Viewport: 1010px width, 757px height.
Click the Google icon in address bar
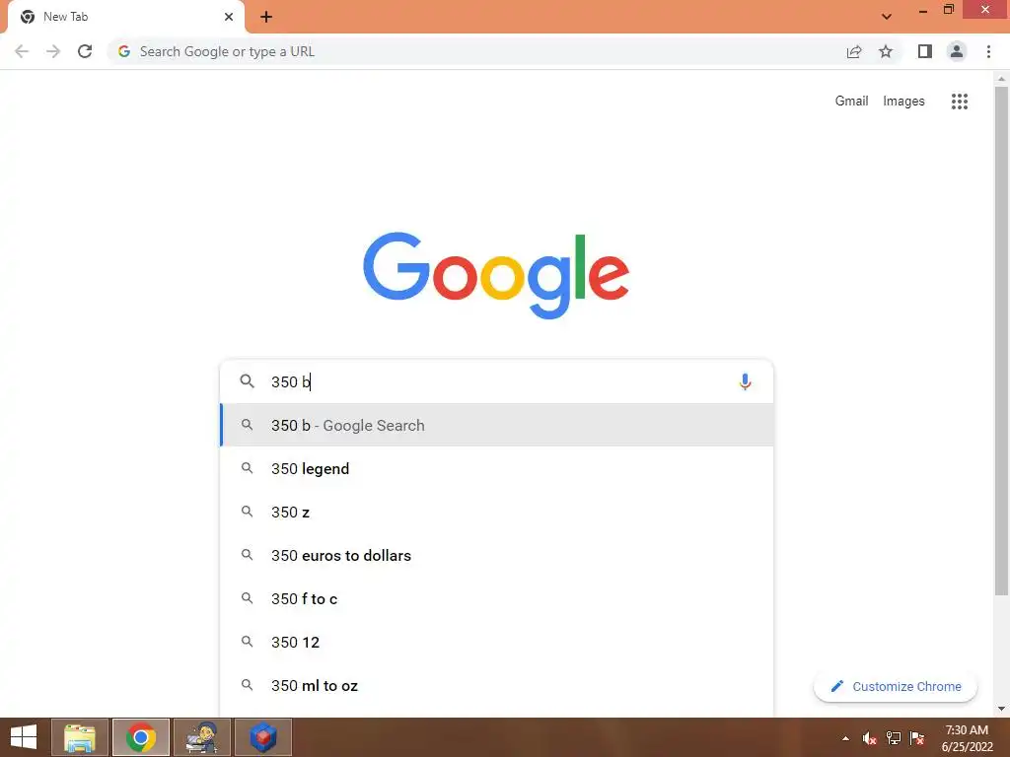[x=124, y=51]
